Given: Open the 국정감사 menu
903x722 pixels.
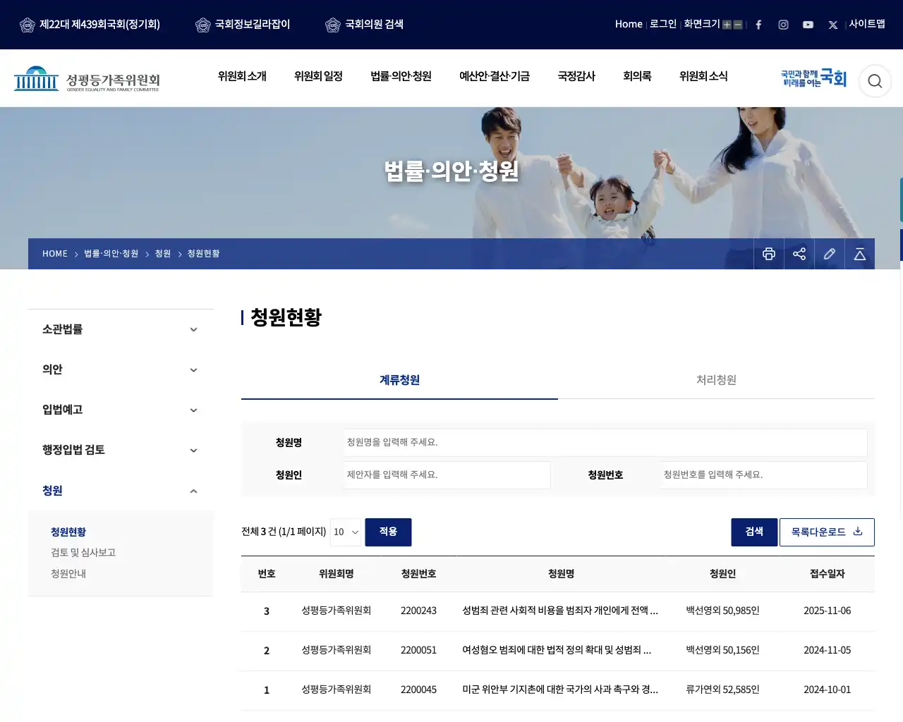Looking at the screenshot, I should (x=576, y=76).
